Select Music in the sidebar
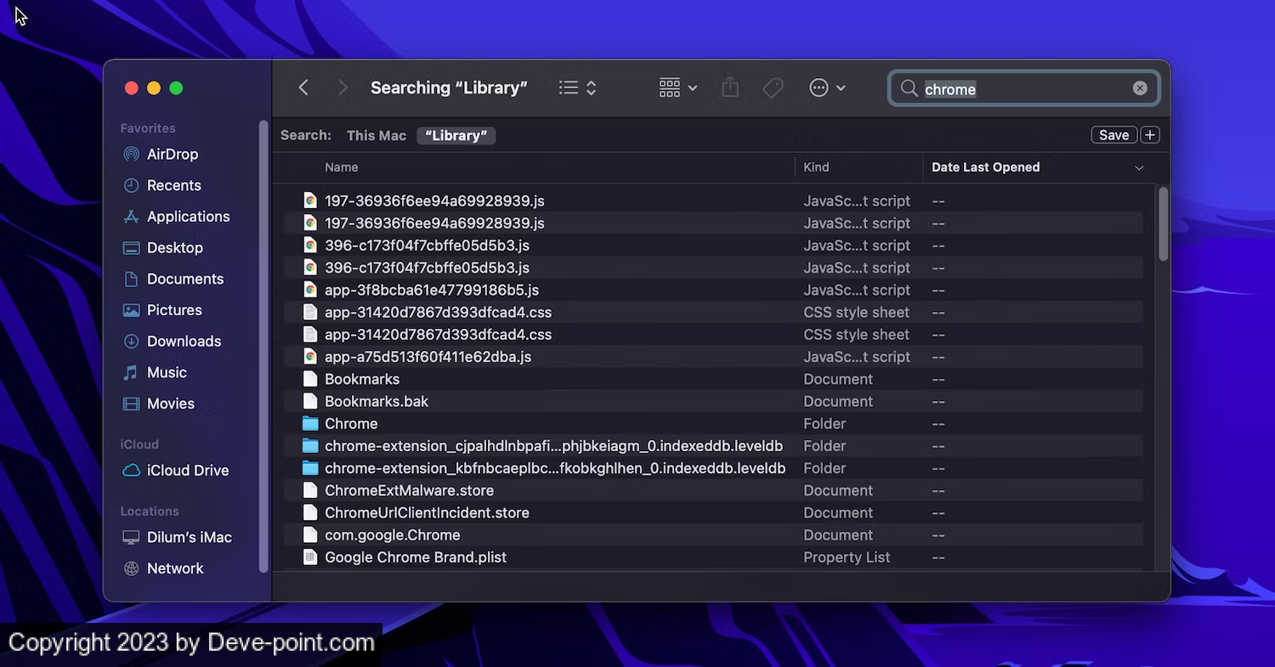The height and width of the screenshot is (667, 1275). pyautogui.click(x=155, y=372)
